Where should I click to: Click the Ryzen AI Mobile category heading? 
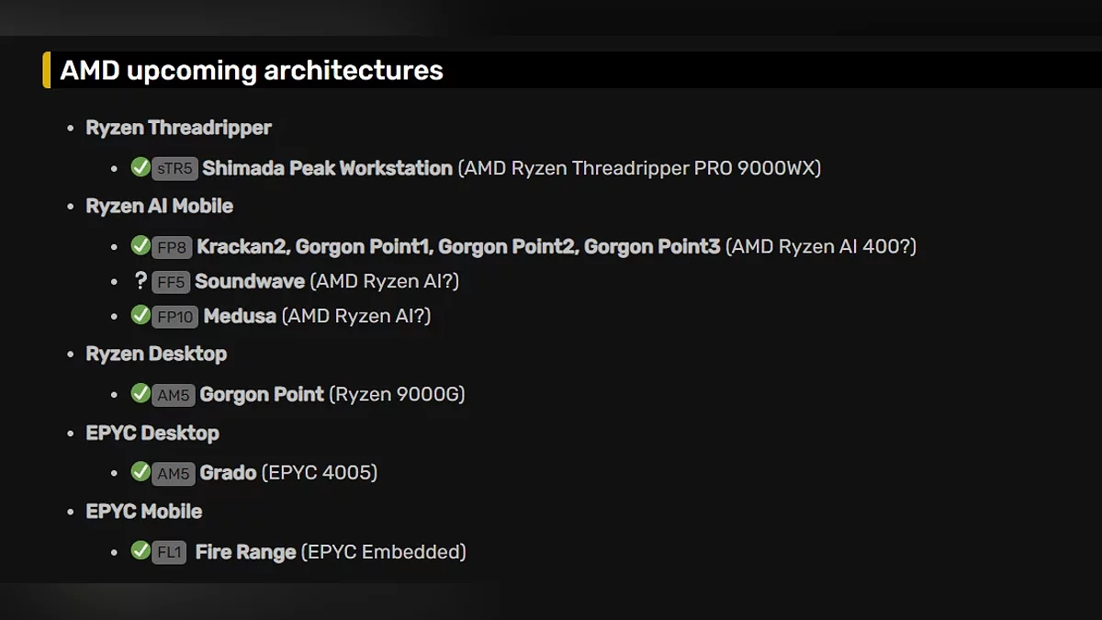click(x=159, y=206)
